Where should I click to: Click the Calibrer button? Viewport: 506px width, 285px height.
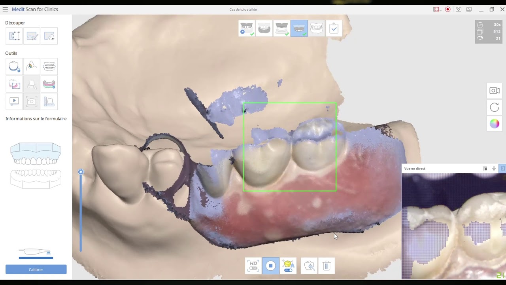click(x=36, y=270)
